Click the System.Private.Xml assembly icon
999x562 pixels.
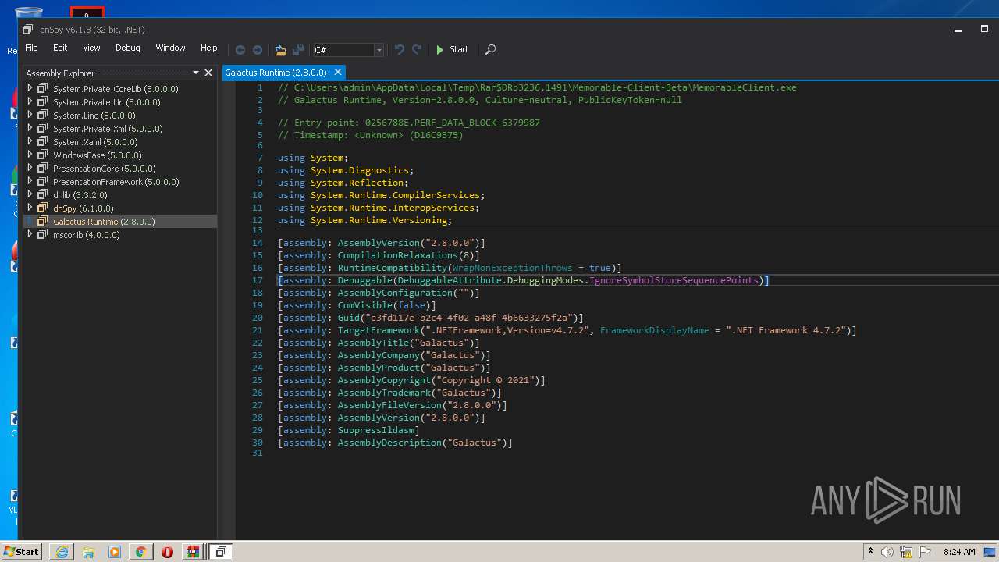coord(43,128)
